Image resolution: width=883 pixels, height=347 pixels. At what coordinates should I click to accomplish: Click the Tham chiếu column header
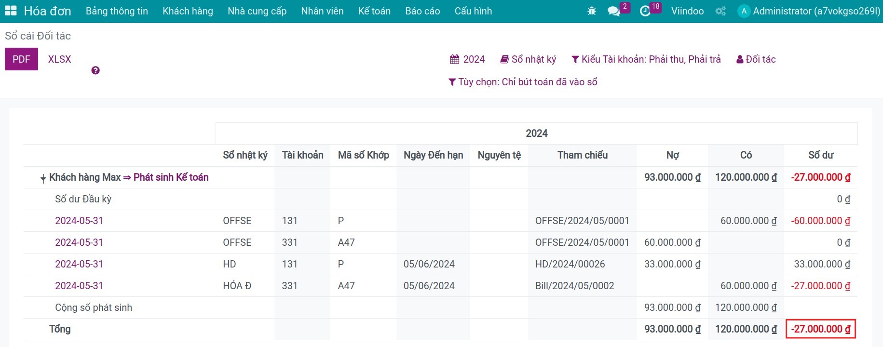[583, 155]
